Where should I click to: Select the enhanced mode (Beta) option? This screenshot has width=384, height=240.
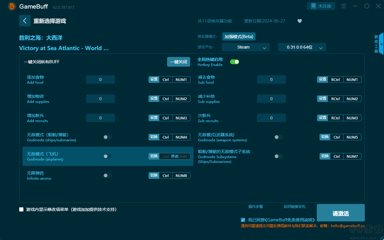(x=239, y=37)
